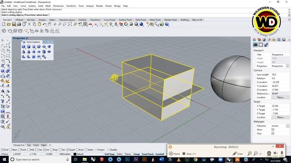Open the four-viewport layout icon
291x163 pixels.
click(x=85, y=24)
